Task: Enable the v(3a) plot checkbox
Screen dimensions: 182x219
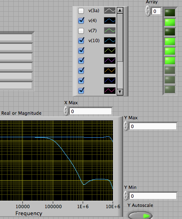Action: coord(81,11)
